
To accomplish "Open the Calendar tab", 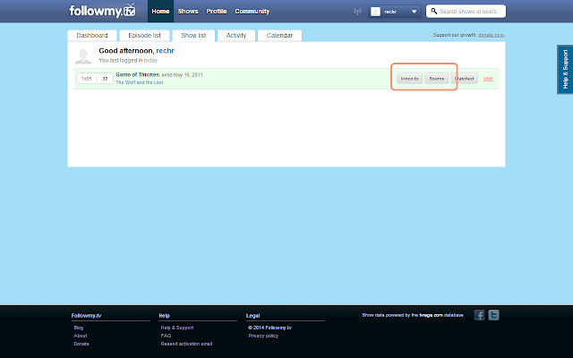I will pyautogui.click(x=279, y=36).
